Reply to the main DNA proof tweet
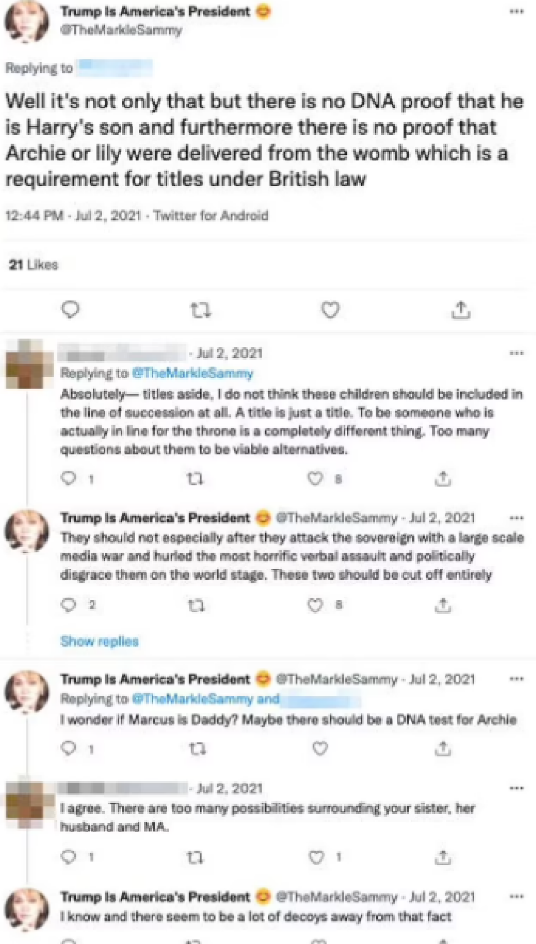Viewport: 536px width, 944px height. pos(71,310)
